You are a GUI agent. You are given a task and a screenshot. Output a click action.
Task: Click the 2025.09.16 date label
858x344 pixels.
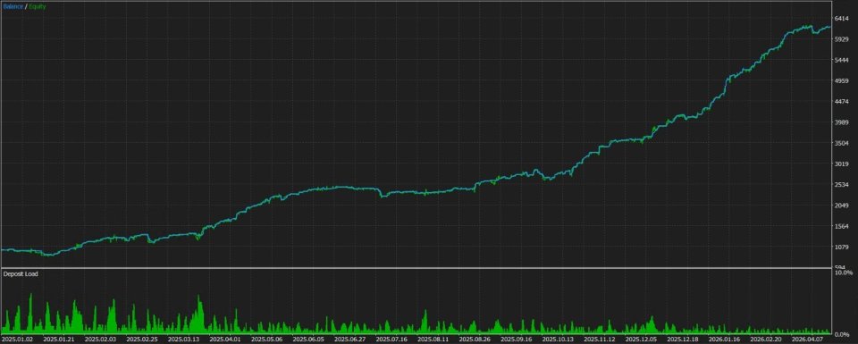[517, 340]
